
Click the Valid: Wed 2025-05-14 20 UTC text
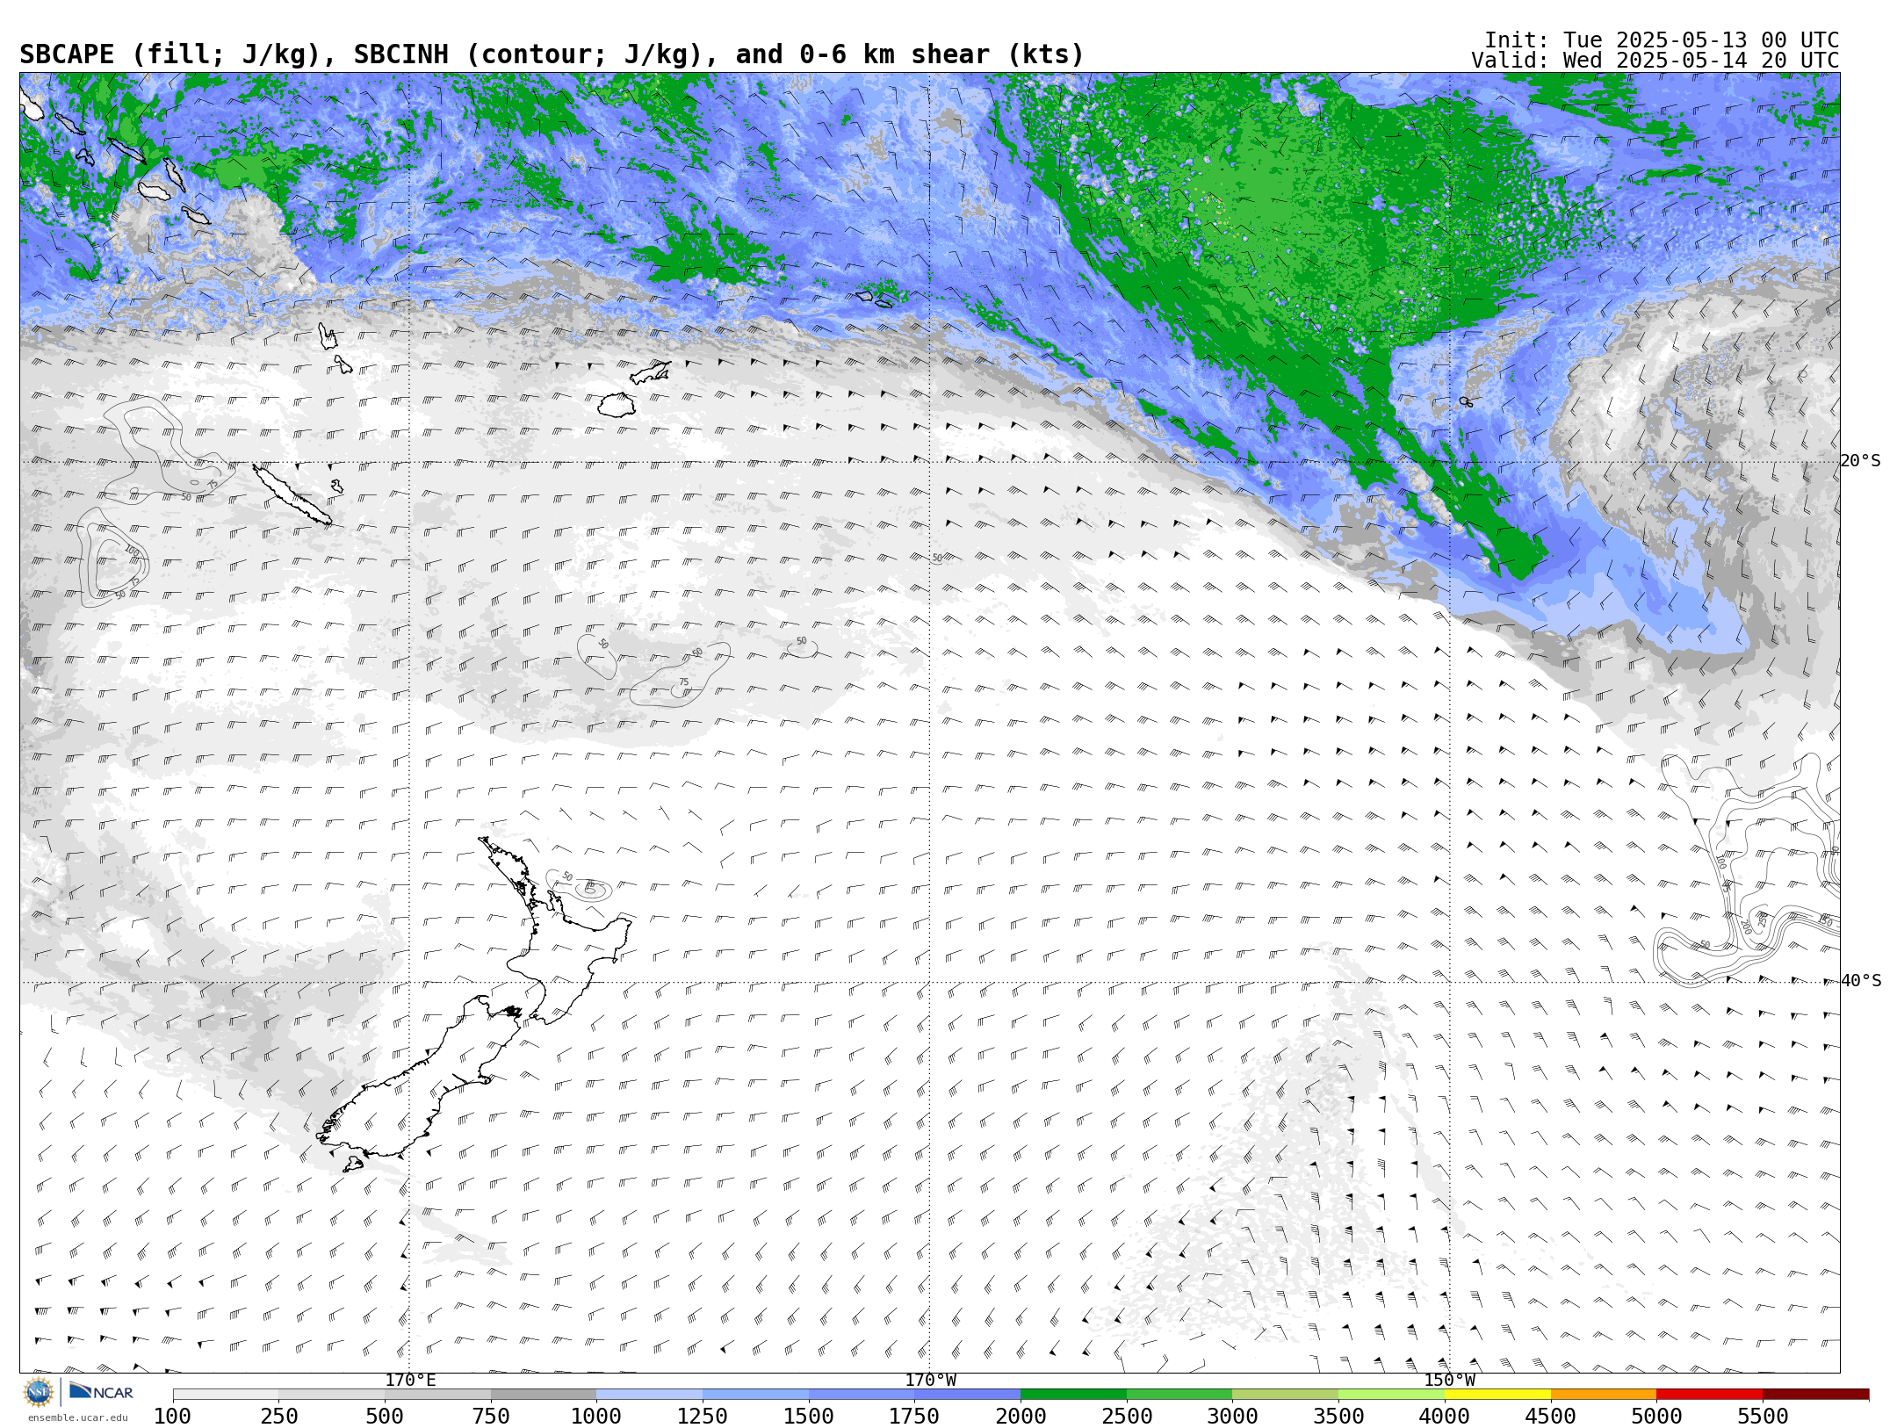coord(1655,61)
